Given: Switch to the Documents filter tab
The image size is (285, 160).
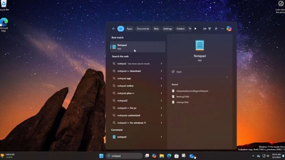Looking at the screenshot, I should (143, 29).
